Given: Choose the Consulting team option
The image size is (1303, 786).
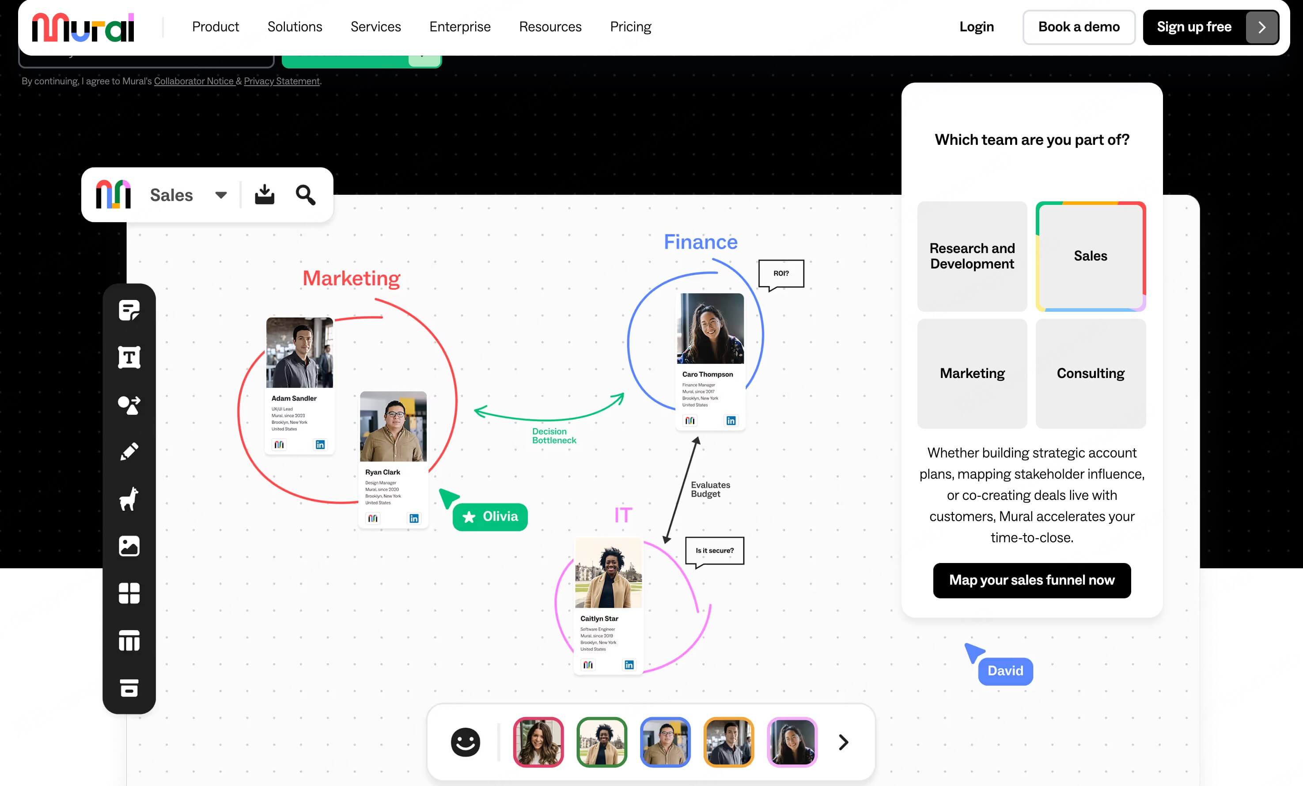Looking at the screenshot, I should point(1091,373).
